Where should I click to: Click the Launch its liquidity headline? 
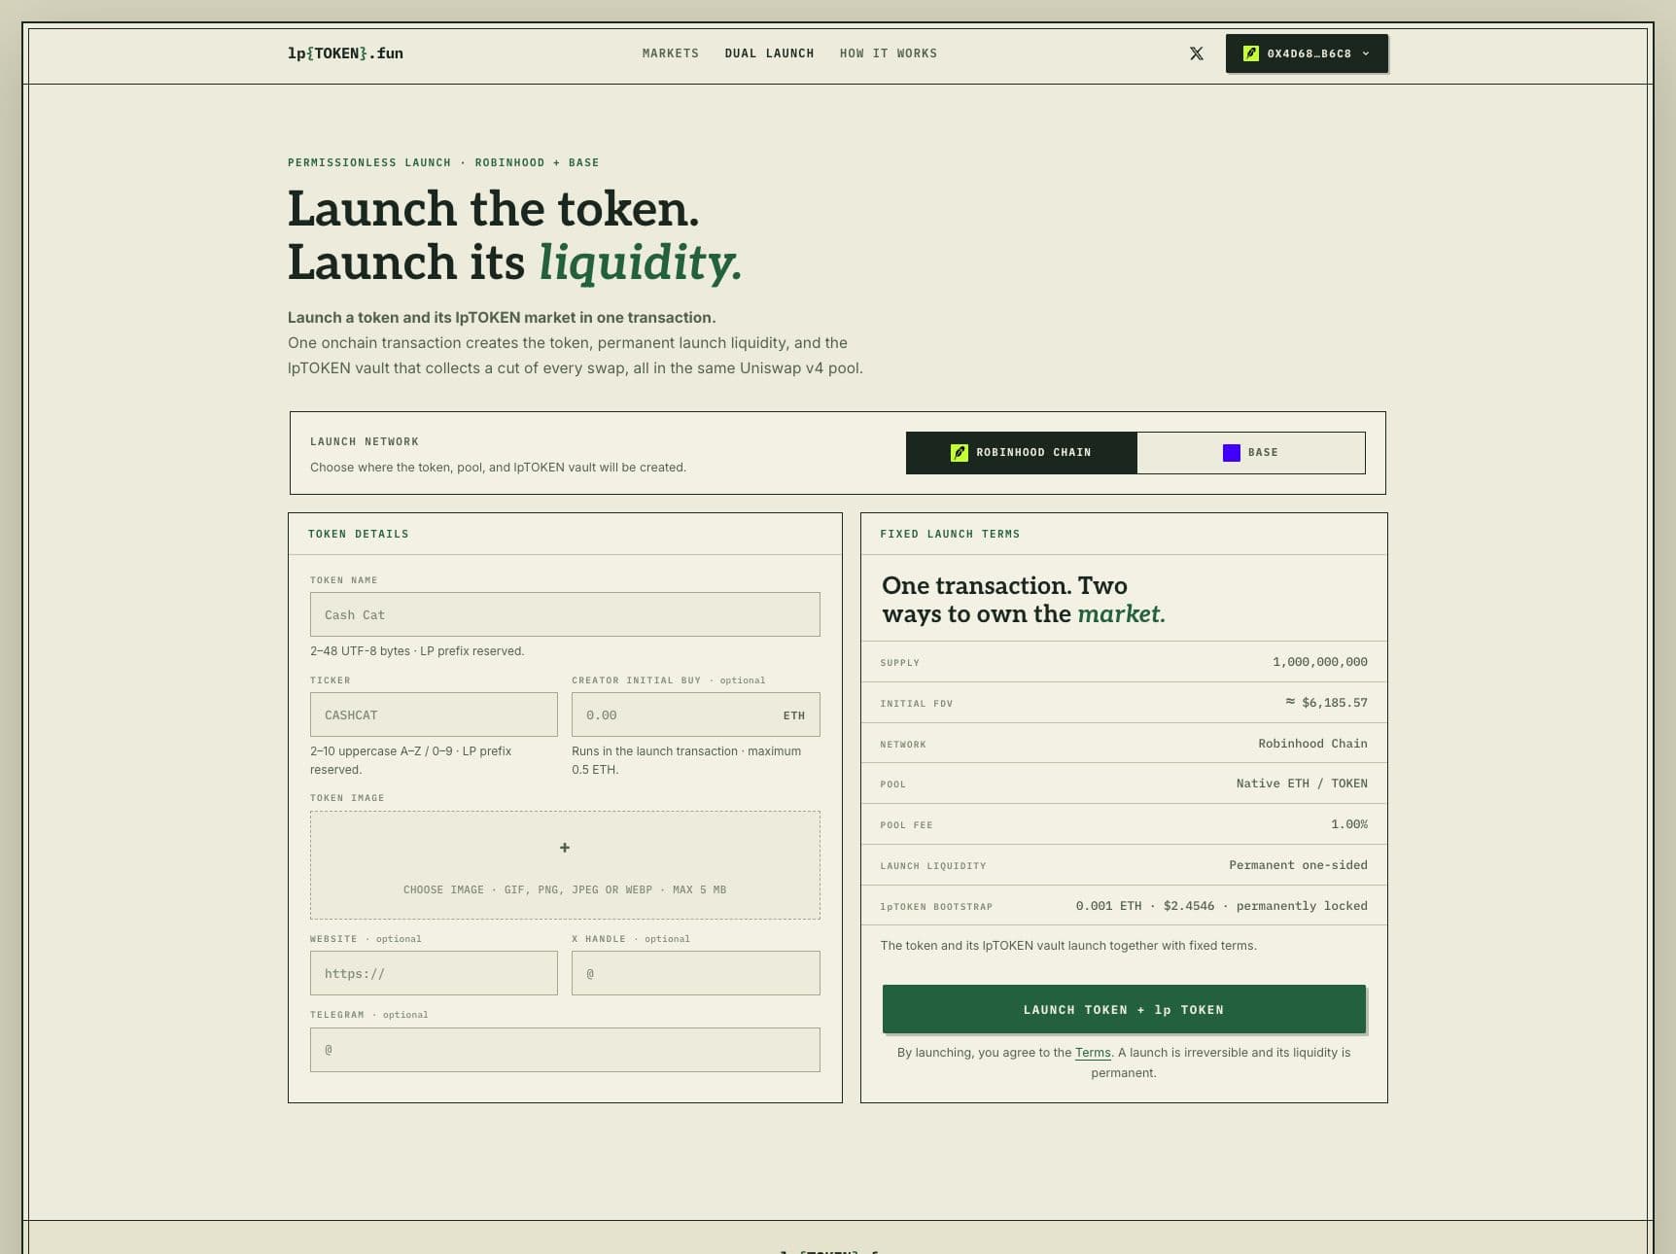coord(515,262)
